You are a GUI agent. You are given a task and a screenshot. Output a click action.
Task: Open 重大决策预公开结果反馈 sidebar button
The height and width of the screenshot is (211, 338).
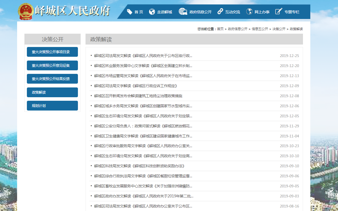52,79
